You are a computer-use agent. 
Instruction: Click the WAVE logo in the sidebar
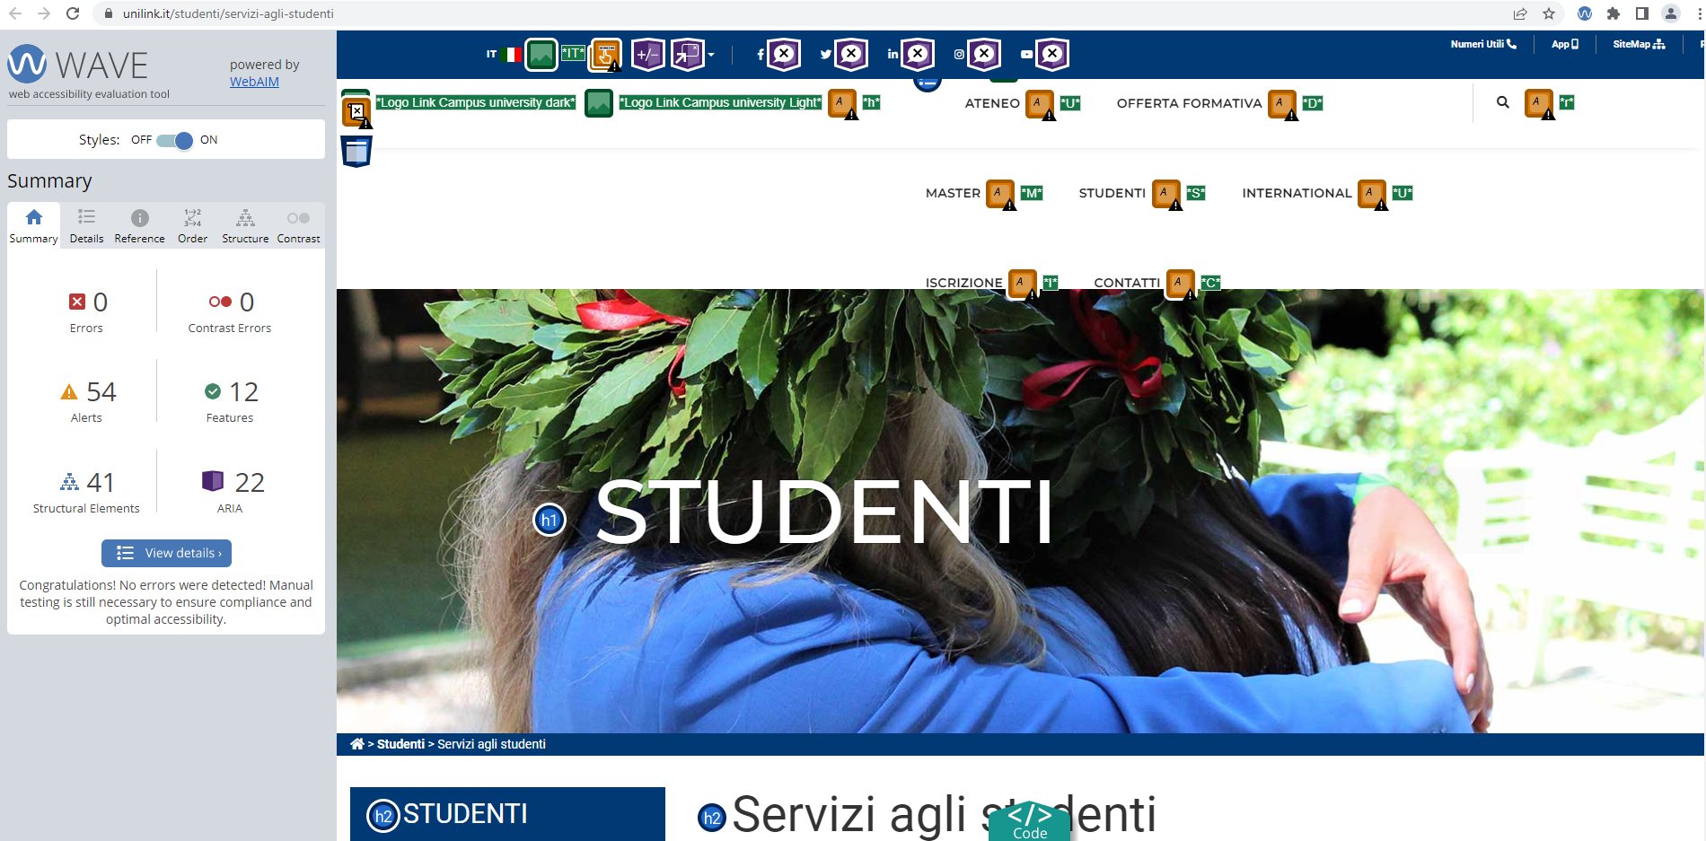tap(78, 66)
